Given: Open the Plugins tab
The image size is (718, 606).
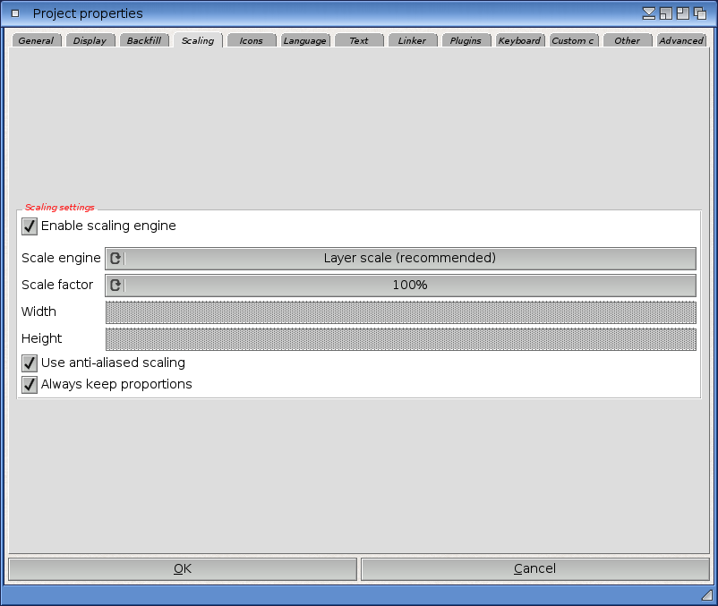Looking at the screenshot, I should coord(466,41).
